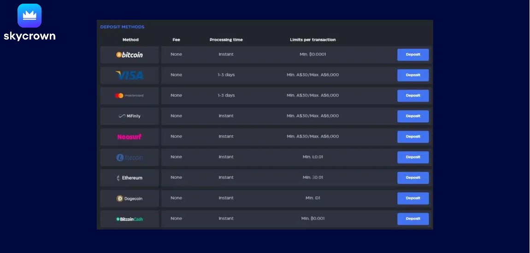This screenshot has height=253, width=530.
Task: Click the Skycrown crown logo icon
Action: [x=29, y=16]
